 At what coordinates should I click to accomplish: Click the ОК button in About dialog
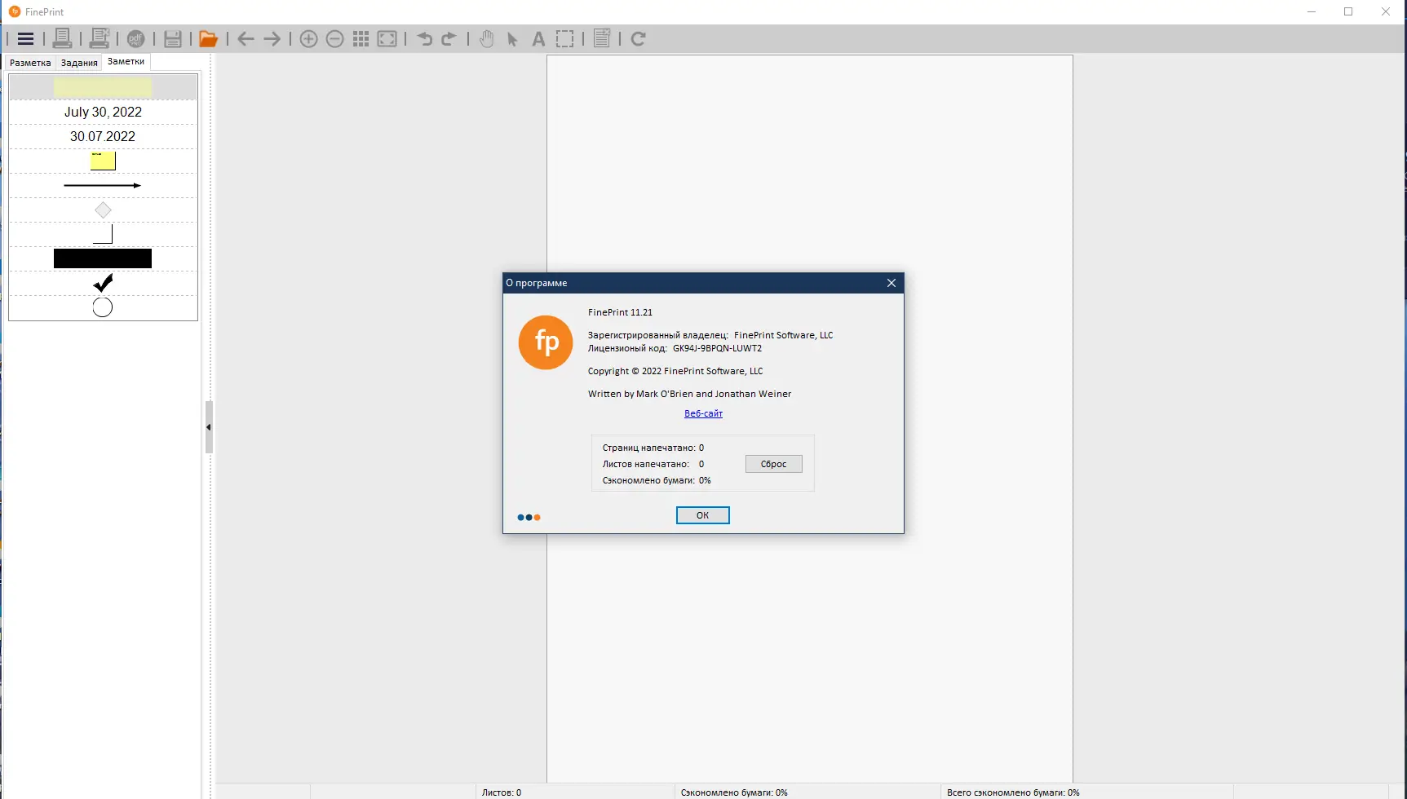(702, 515)
